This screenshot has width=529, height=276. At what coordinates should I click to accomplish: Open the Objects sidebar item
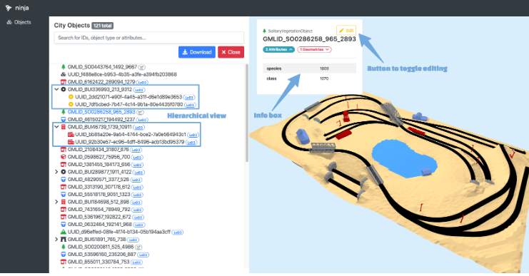(x=19, y=22)
